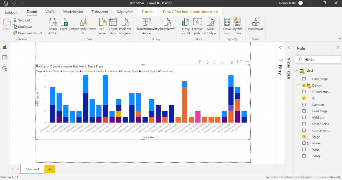Expand the Filtry pane with chevron
342x180 pixels.
pyautogui.click(x=280, y=48)
